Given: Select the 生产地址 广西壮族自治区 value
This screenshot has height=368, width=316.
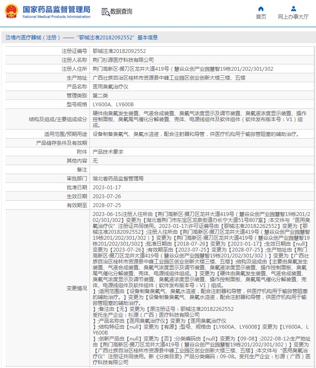Looking at the screenshot, I should pyautogui.click(x=169, y=78).
